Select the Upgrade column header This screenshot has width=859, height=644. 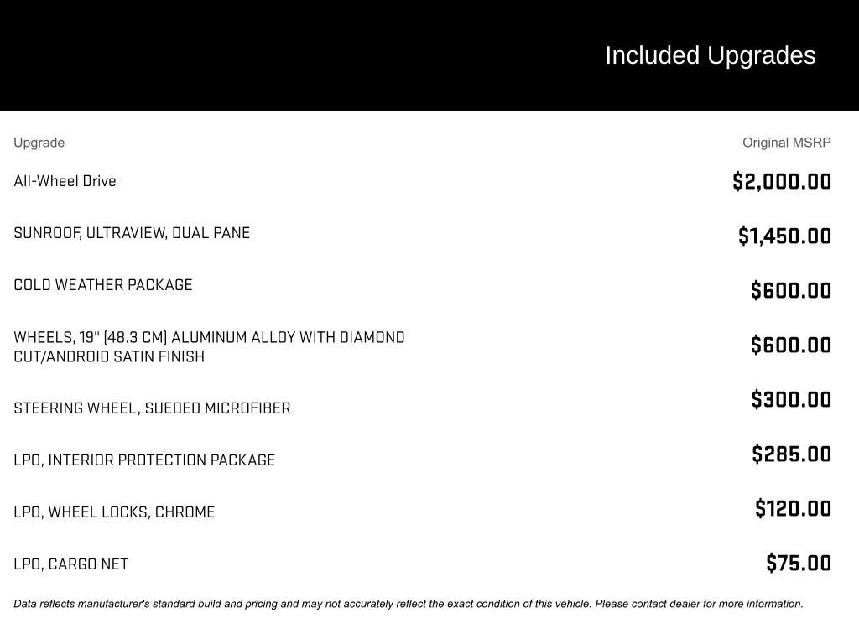pos(39,143)
